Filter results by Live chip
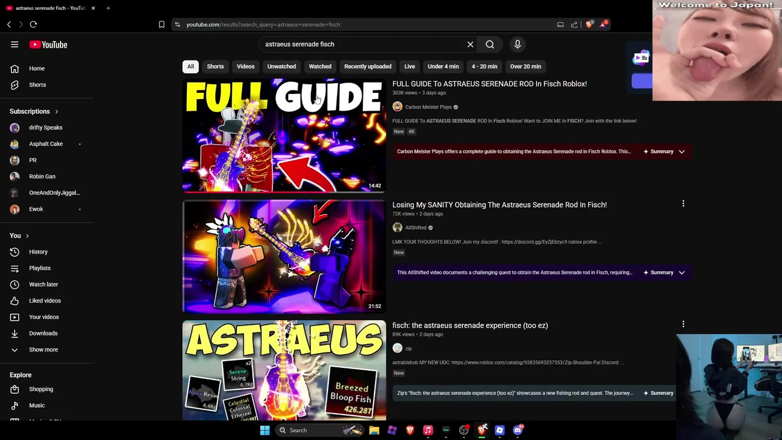The height and width of the screenshot is (440, 782). 409,67
